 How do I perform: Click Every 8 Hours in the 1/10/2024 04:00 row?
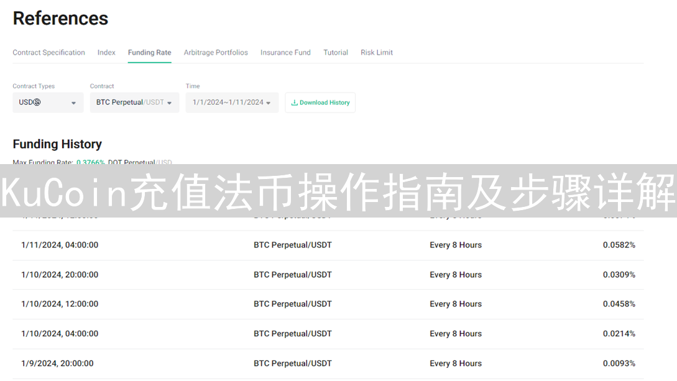click(456, 334)
